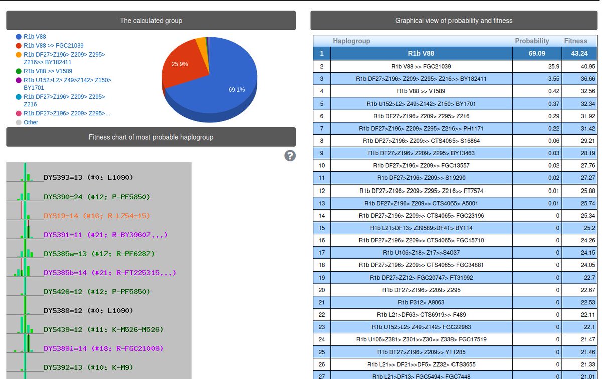Select table row ending Z150> BY1701
602x379 pixels.
(x=455, y=104)
